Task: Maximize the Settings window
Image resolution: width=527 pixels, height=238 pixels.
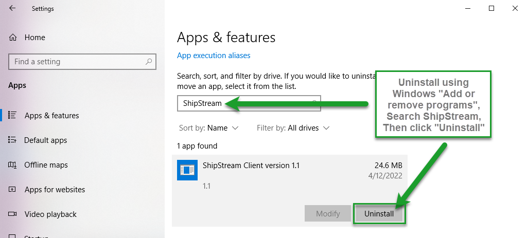Action: [491, 8]
